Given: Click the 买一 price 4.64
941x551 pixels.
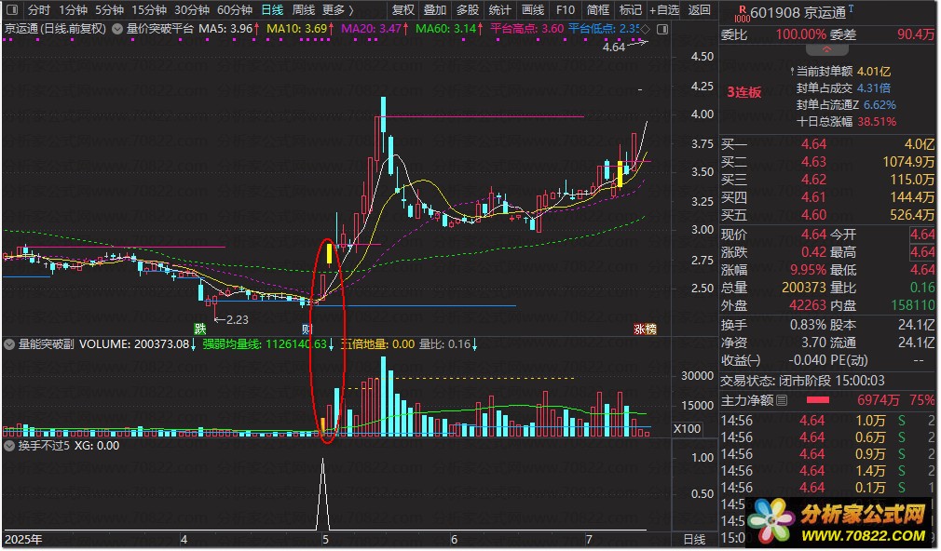Looking at the screenshot, I should 813,144.
